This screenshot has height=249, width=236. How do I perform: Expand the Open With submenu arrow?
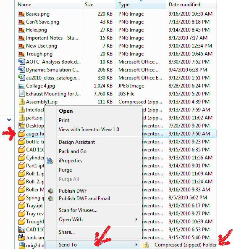tap(136, 219)
